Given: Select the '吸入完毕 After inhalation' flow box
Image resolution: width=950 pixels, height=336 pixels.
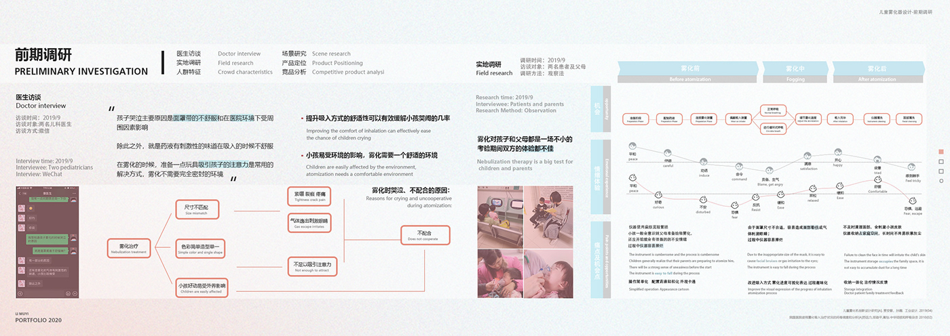Looking at the screenshot, I should [x=840, y=119].
